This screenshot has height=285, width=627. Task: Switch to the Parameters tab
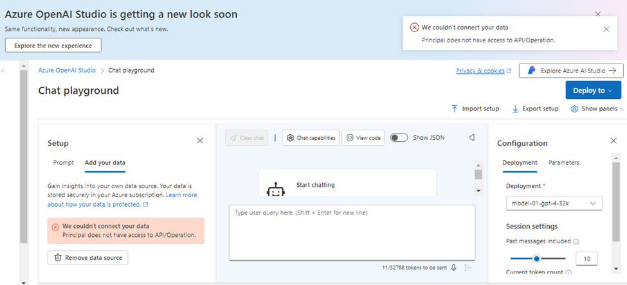564,163
